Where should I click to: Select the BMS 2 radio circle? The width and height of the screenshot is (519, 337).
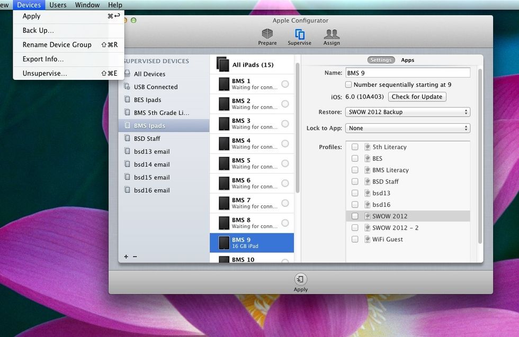[x=285, y=104]
